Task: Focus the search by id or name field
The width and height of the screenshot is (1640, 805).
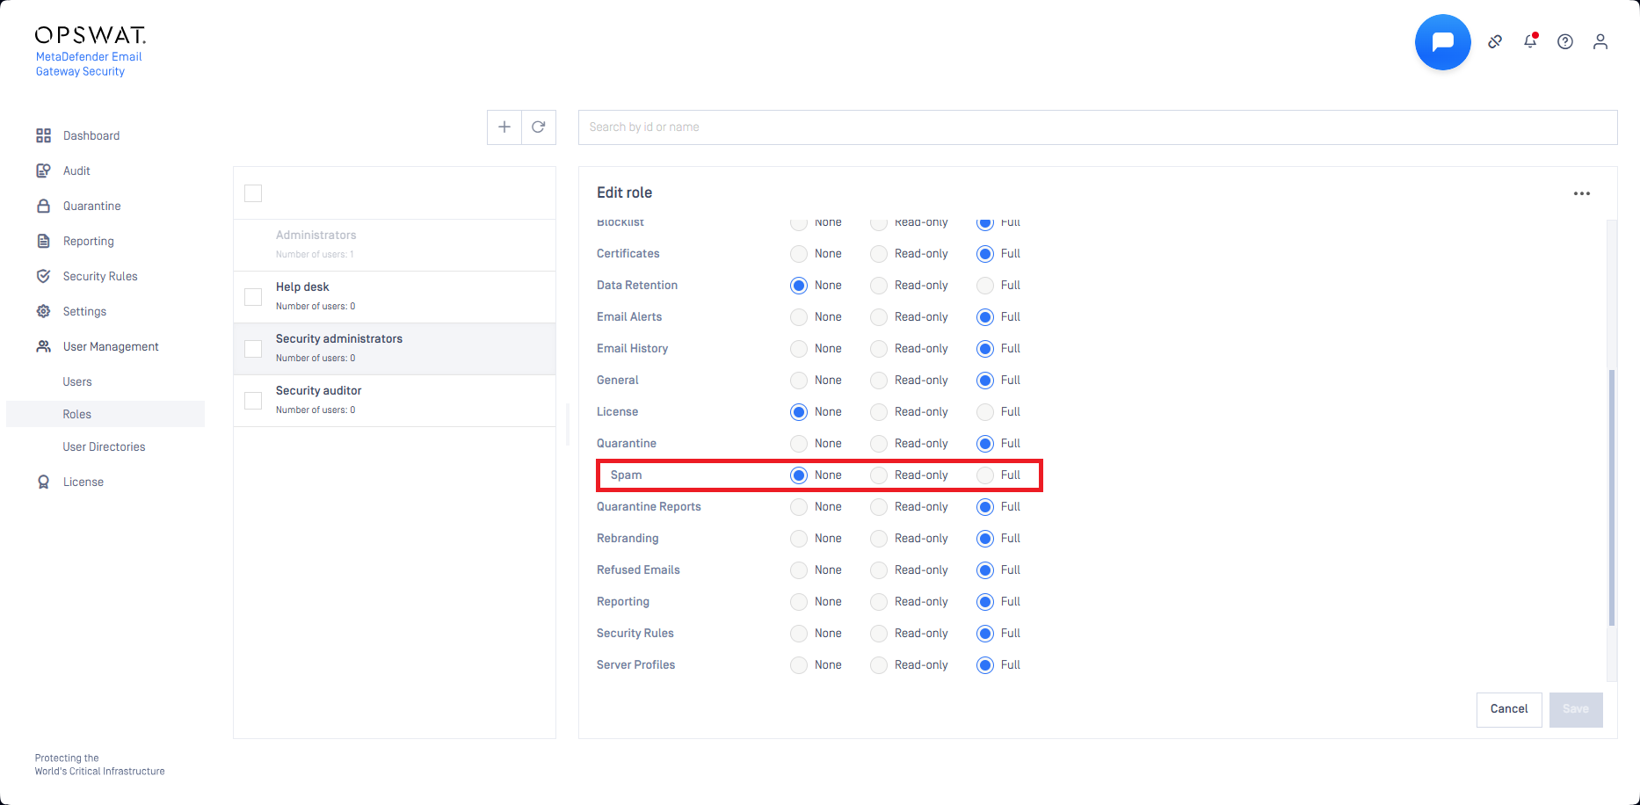Action: click(x=1097, y=127)
